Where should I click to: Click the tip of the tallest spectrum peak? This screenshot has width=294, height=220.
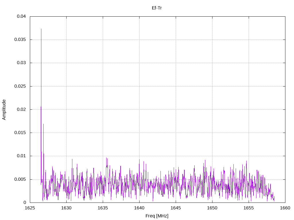point(41,29)
